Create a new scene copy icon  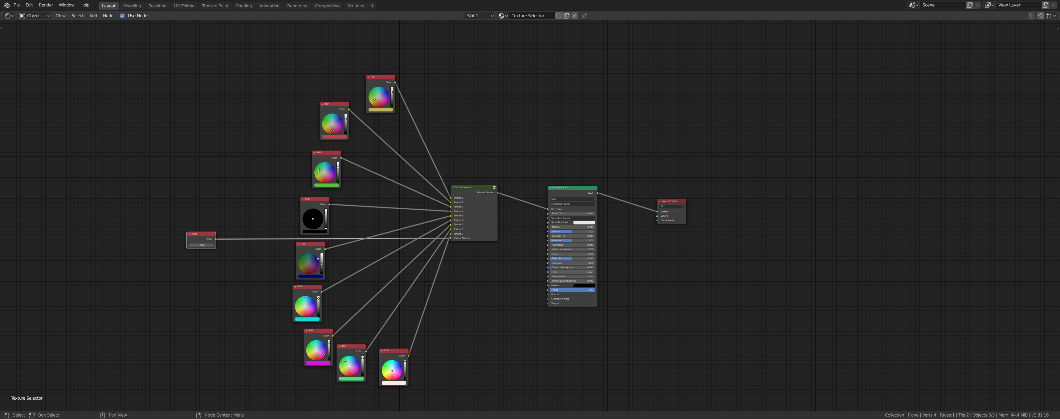pyautogui.click(x=969, y=5)
